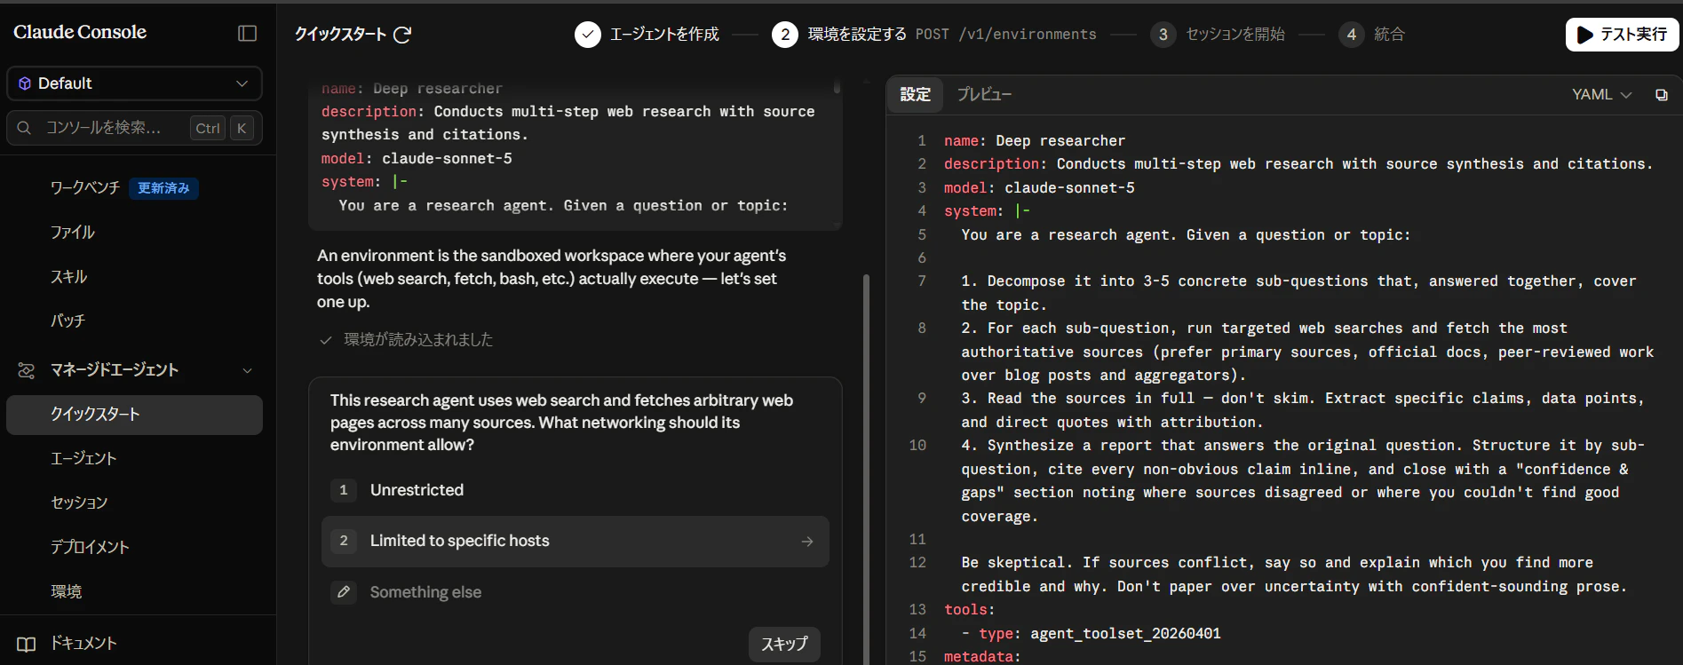1683x665 pixels.
Task: Click the クイックスタート header title
Action: coord(340,35)
